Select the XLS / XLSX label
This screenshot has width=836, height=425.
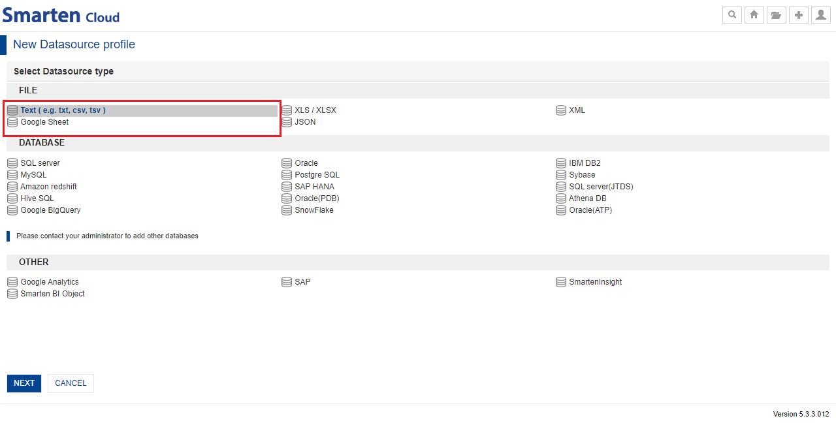pyautogui.click(x=315, y=110)
